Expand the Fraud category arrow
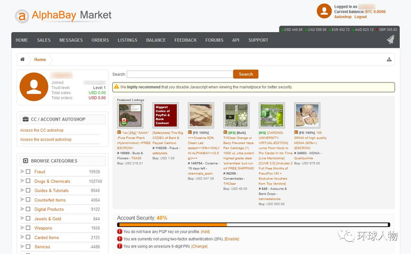 tap(22, 171)
